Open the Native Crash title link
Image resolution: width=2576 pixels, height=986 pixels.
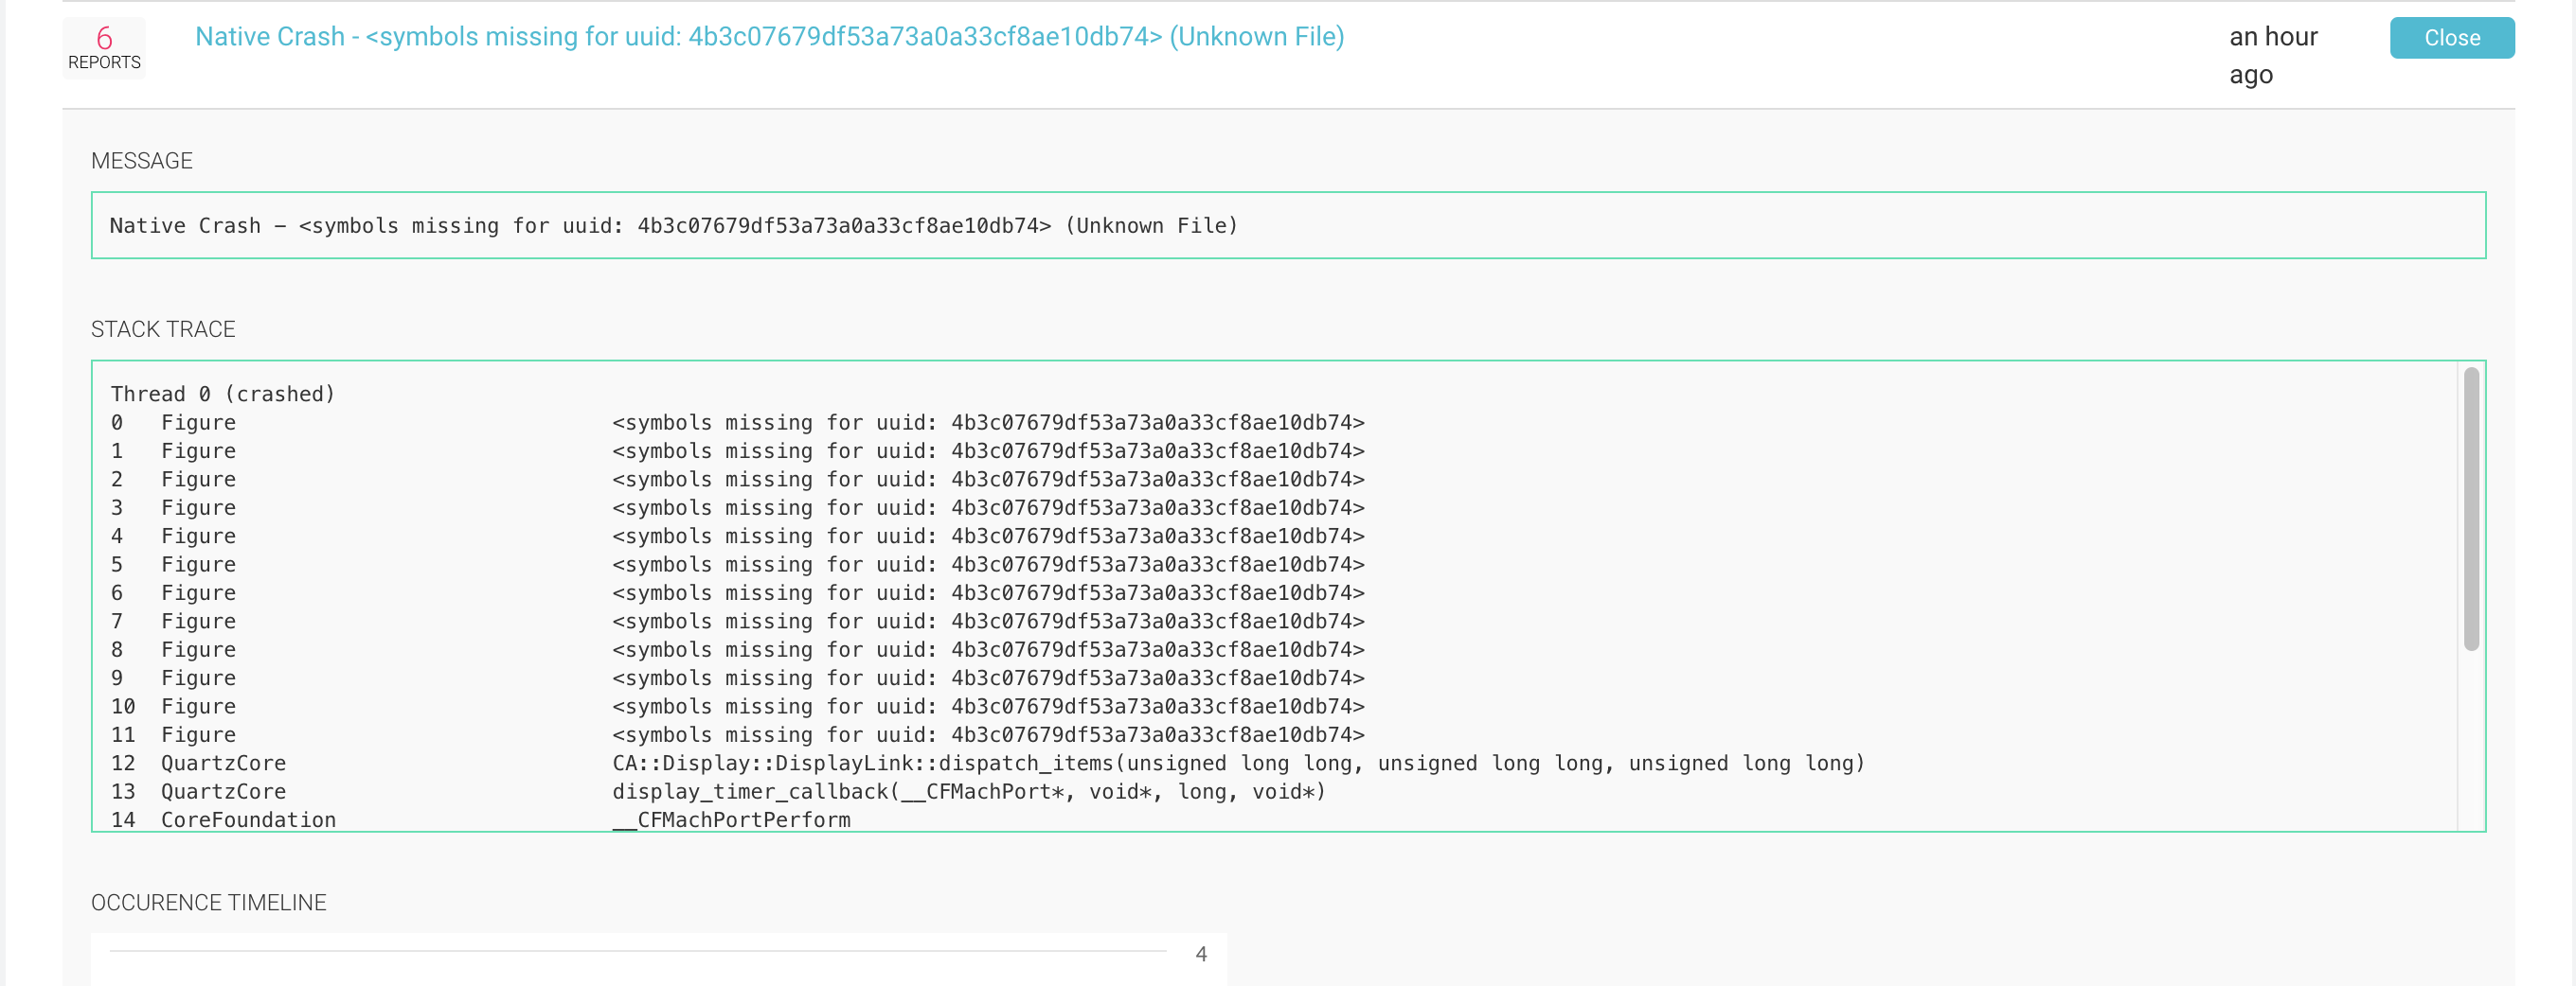coord(768,37)
